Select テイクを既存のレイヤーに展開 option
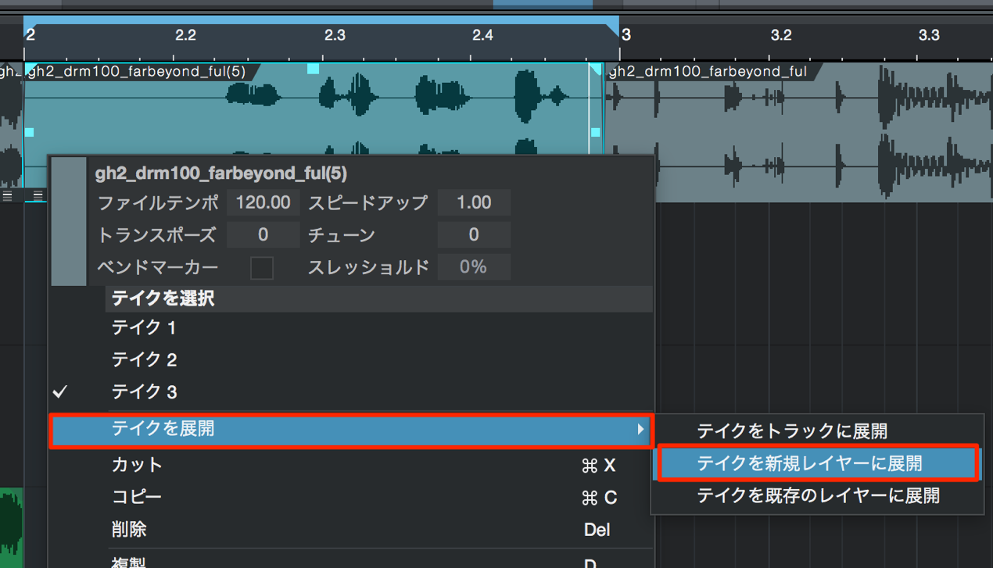The height and width of the screenshot is (568, 993). [816, 495]
